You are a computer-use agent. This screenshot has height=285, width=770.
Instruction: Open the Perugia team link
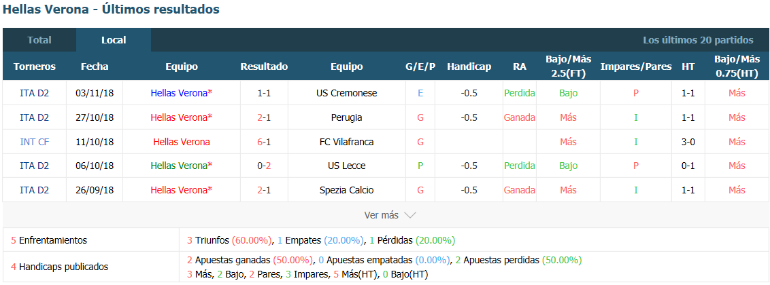pyautogui.click(x=347, y=117)
